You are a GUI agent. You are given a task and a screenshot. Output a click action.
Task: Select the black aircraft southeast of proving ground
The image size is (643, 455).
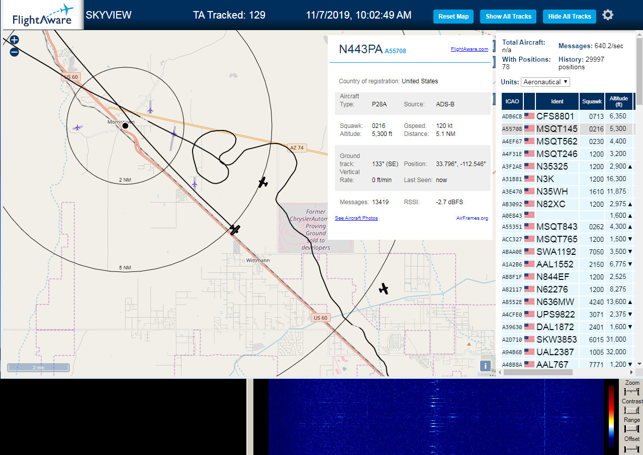click(384, 288)
